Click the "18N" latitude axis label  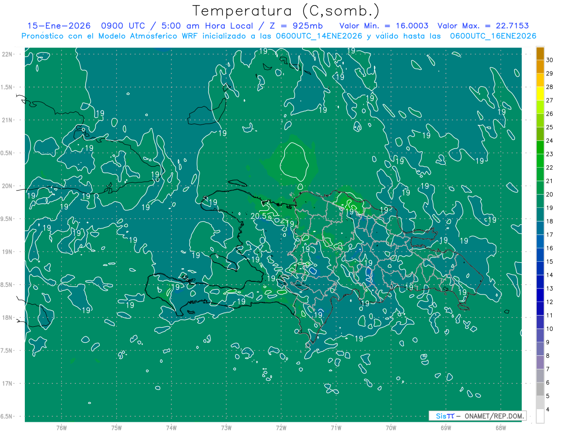tap(7, 317)
